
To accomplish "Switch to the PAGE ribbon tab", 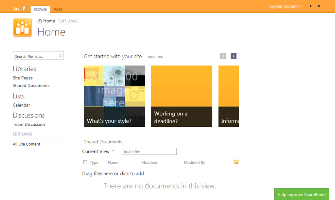I will (x=58, y=9).
